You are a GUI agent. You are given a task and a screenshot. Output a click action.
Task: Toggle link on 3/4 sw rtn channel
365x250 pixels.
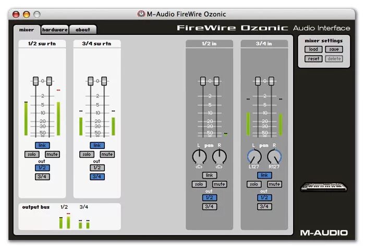click(97, 145)
